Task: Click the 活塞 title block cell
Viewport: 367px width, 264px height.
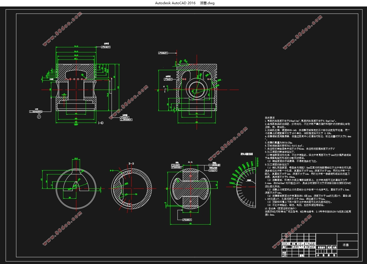Action: pyautogui.click(x=346, y=245)
